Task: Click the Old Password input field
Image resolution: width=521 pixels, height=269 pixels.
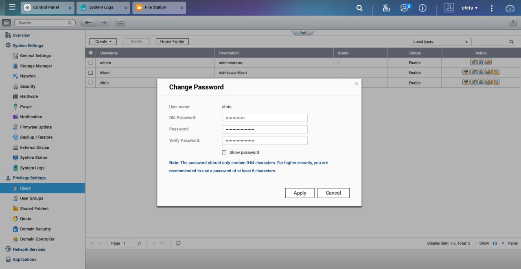Action: coord(265,118)
